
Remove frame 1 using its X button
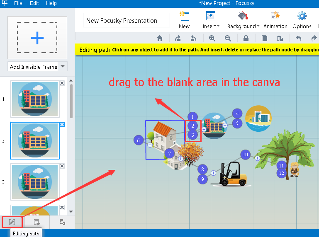point(62,83)
